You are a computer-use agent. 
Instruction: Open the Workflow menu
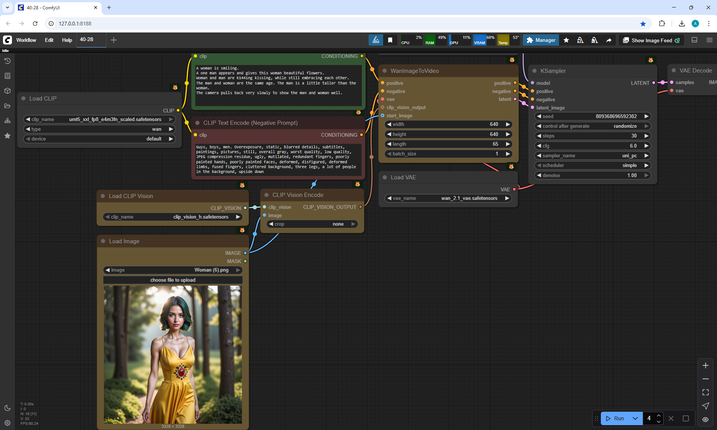[x=26, y=40]
